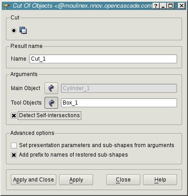Select the Cut operation radio button
The height and width of the screenshot is (196, 188).
(x=14, y=31)
